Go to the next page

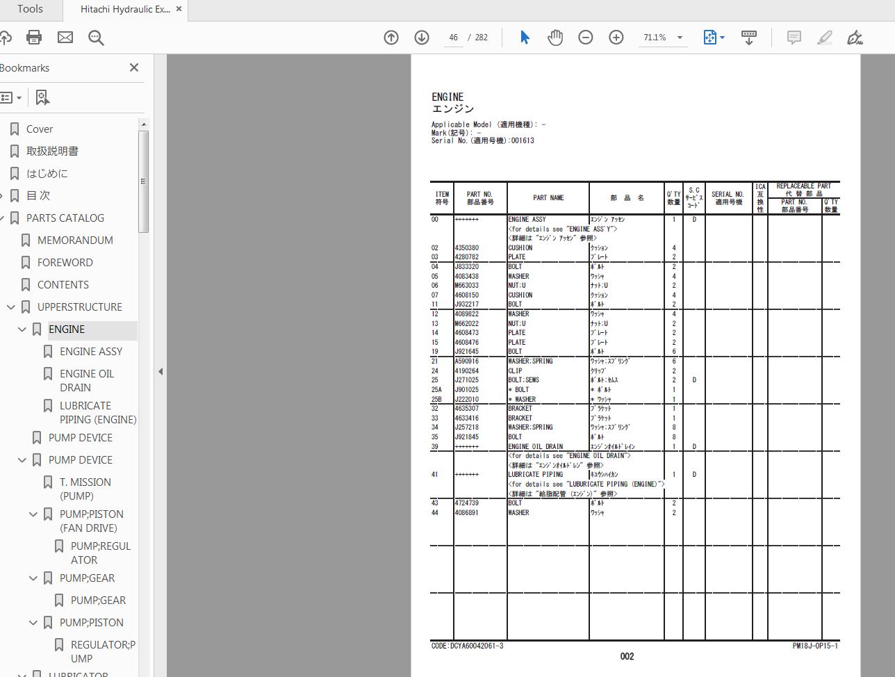[422, 38]
